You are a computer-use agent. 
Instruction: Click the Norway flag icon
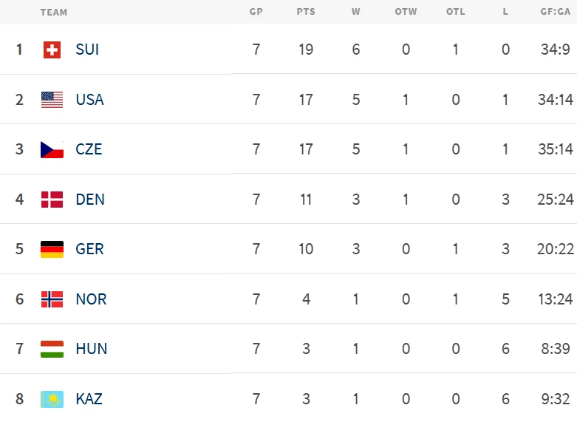point(52,299)
